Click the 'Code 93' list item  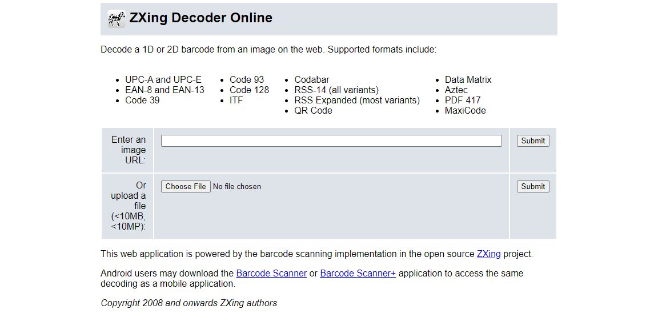coord(247,80)
